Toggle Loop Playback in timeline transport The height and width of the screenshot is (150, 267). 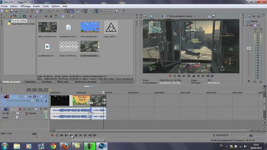point(57,135)
